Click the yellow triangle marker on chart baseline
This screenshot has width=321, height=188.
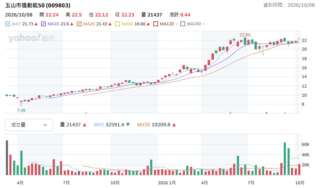(86, 113)
